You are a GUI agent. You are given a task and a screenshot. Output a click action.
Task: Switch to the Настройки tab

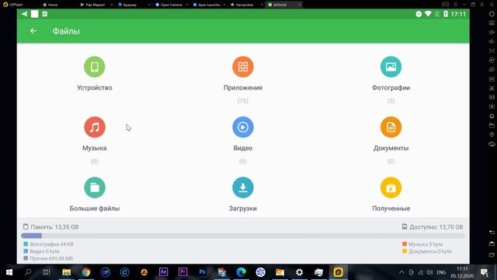244,5
